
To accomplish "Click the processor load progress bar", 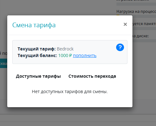I will [x=136, y=16].
